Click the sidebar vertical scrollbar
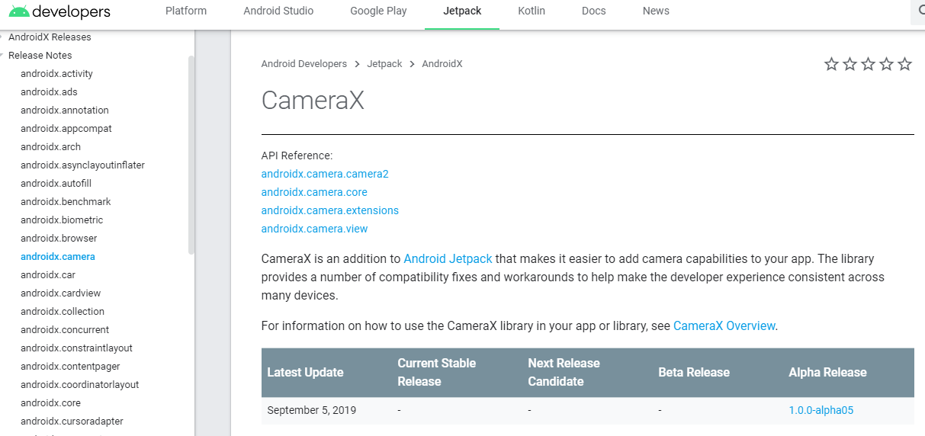The width and height of the screenshot is (925, 436). click(191, 152)
